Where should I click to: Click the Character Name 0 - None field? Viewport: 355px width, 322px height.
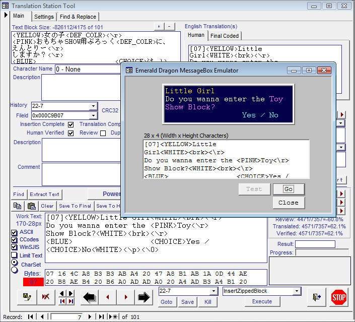(x=88, y=70)
